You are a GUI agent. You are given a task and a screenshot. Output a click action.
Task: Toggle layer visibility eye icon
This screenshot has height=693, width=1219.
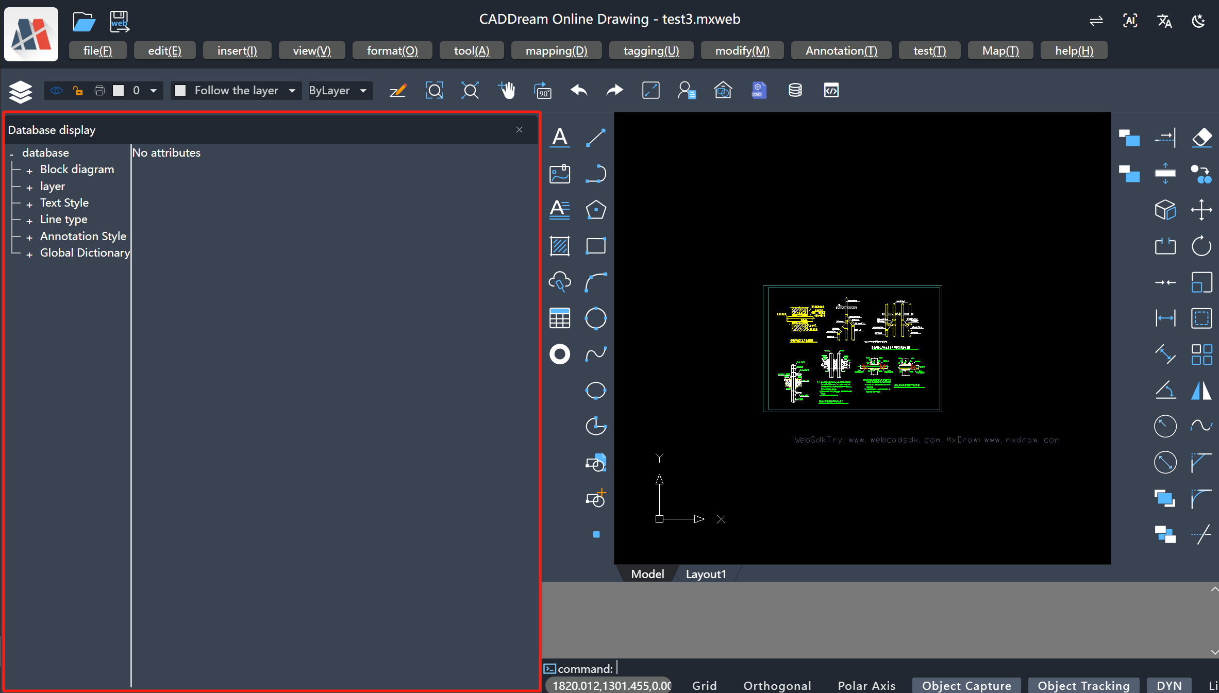[56, 91]
